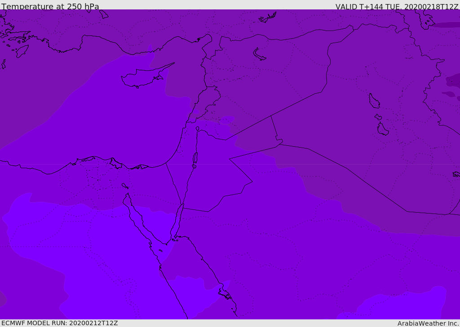The image size is (460, 327).
Task: Click the 'VALID T+144 TUE. 20200218T12Z' label
Action: [x=397, y=7]
